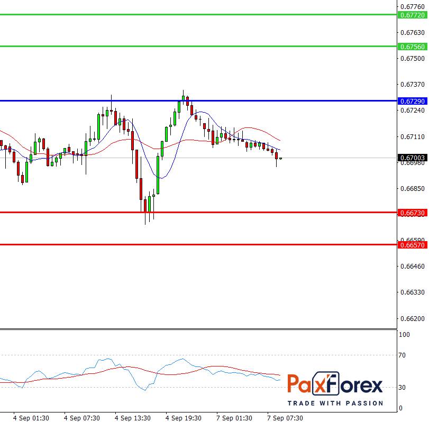Click the 7 Sep 07:30 time marker
Image resolution: width=429 pixels, height=422 pixels.
(x=285, y=418)
